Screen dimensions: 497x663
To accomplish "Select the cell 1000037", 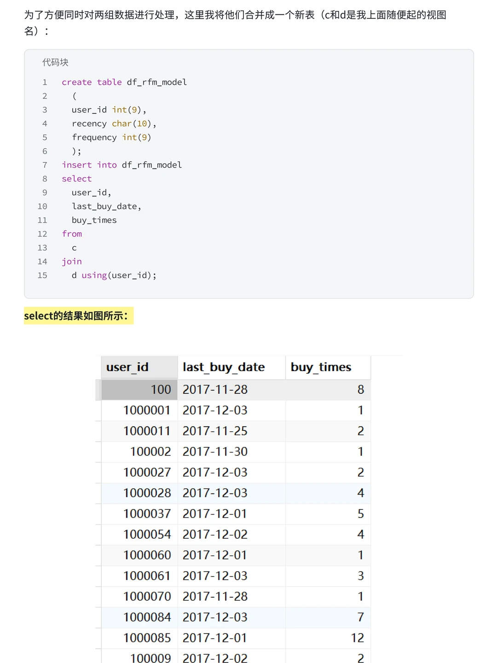I will click(x=139, y=514).
